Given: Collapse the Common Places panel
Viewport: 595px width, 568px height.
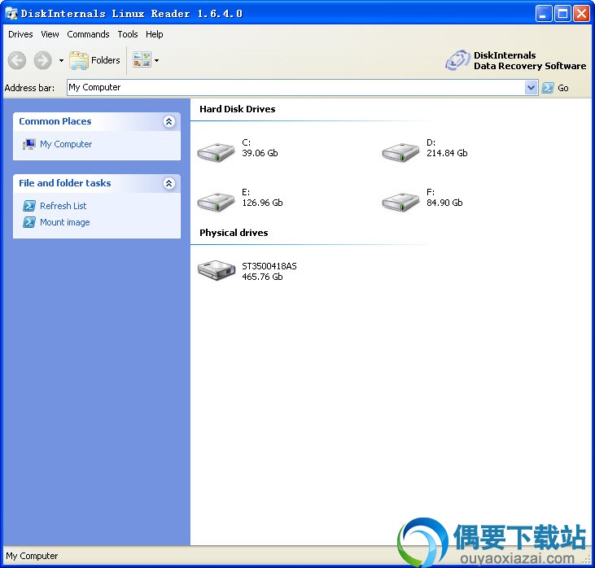Looking at the screenshot, I should [x=168, y=121].
